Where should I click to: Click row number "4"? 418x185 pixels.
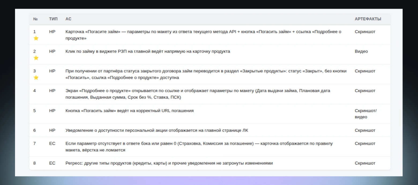point(35,91)
